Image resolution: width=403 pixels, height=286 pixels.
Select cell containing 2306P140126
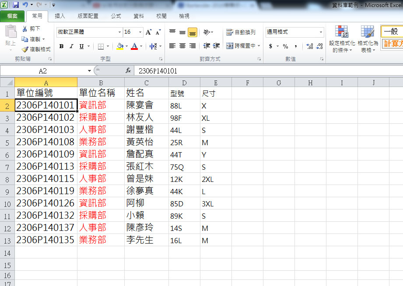click(46, 203)
